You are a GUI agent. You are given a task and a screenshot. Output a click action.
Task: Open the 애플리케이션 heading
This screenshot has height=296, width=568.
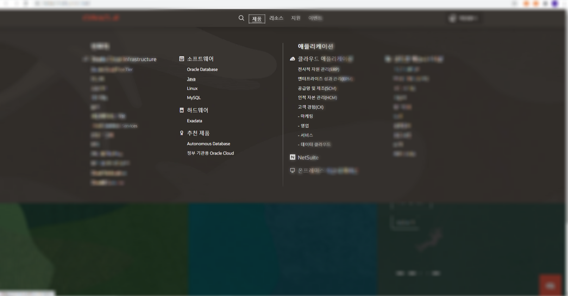(x=316, y=46)
